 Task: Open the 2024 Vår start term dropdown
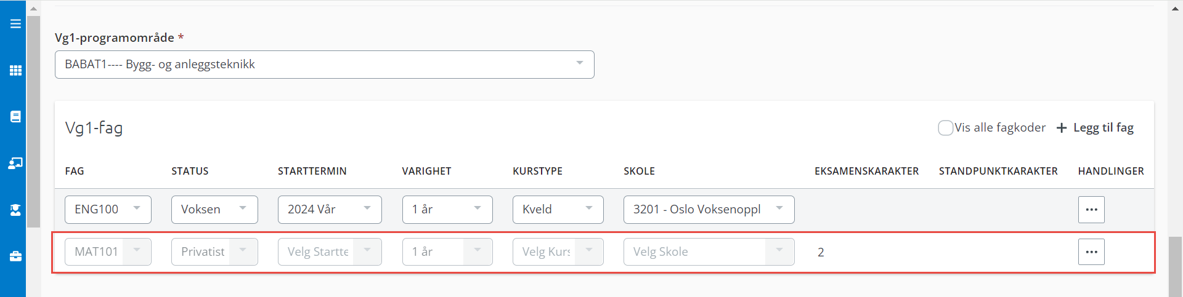click(x=330, y=210)
